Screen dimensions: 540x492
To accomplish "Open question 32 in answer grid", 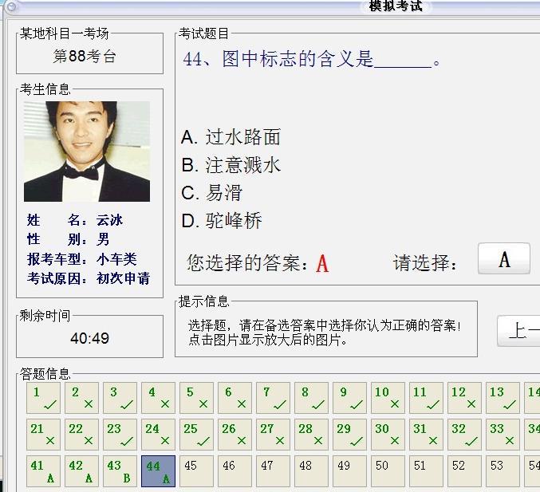I will coord(464,435).
